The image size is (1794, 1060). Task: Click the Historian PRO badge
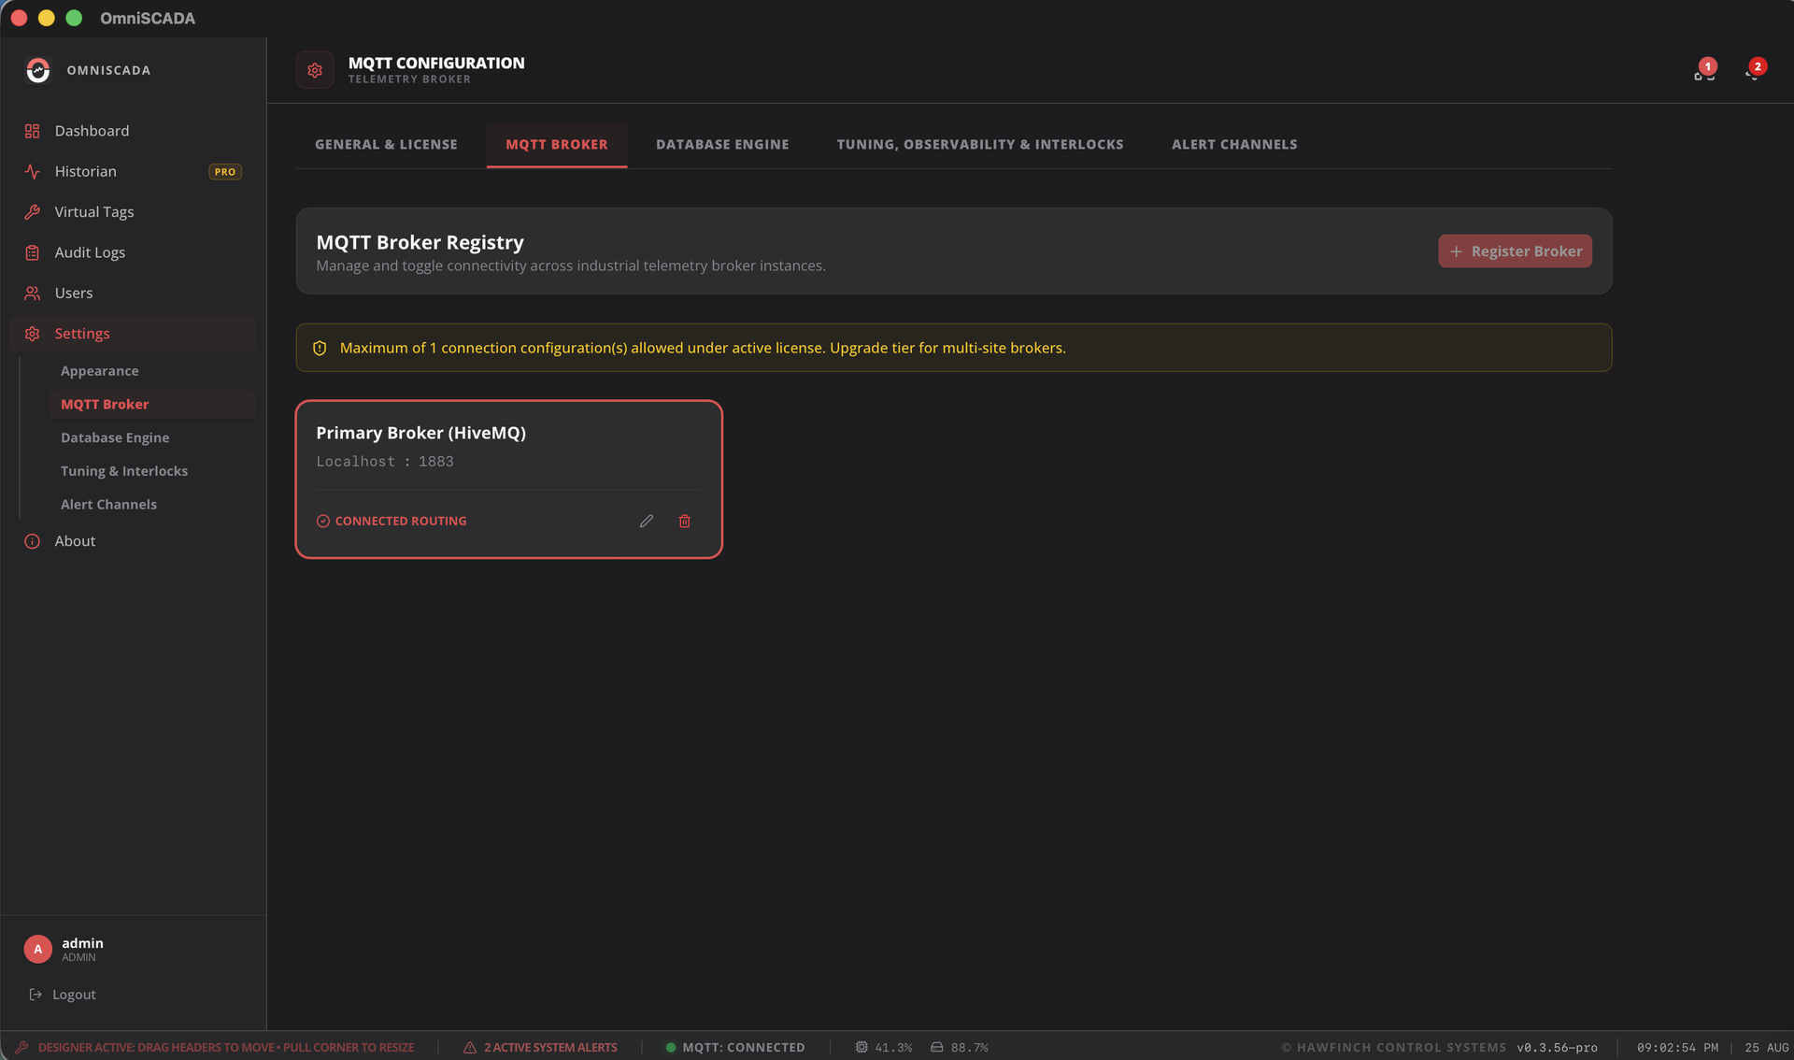coord(224,172)
